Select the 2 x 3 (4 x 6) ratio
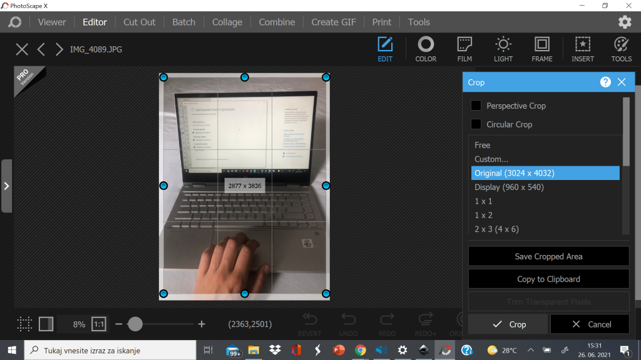This screenshot has height=360, width=641. pyautogui.click(x=545, y=229)
